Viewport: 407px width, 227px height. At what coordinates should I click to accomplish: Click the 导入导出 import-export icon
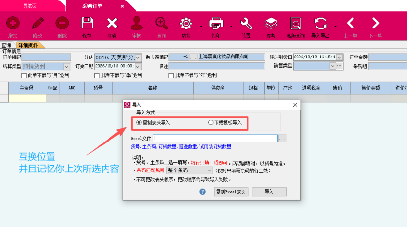pos(321,24)
